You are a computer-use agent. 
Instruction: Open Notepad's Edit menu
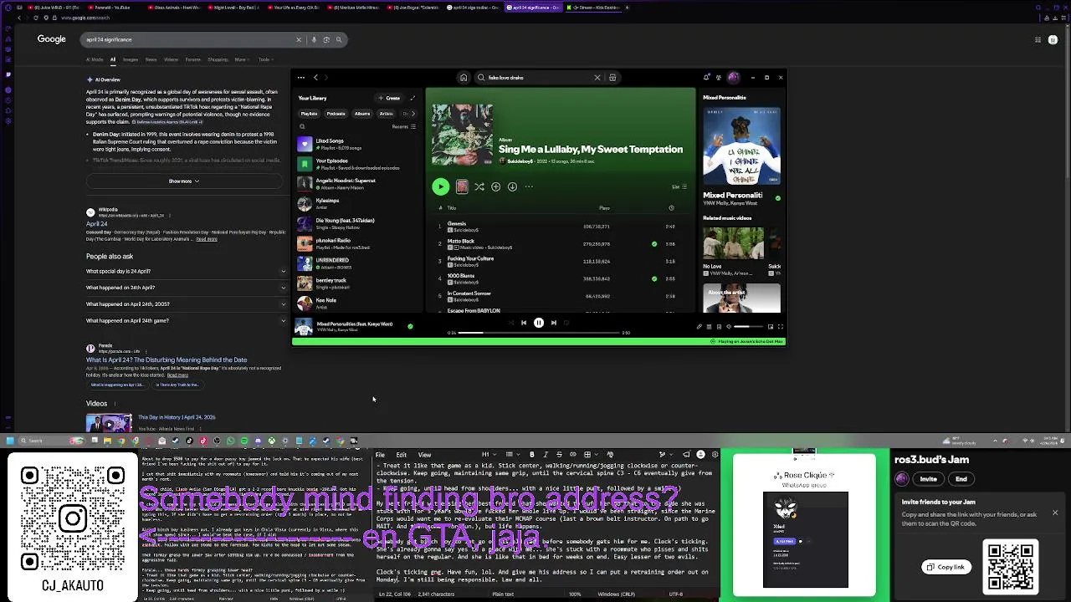[x=402, y=455]
